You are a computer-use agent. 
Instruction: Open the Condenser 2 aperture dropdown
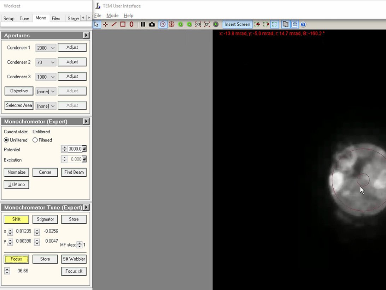coord(46,62)
